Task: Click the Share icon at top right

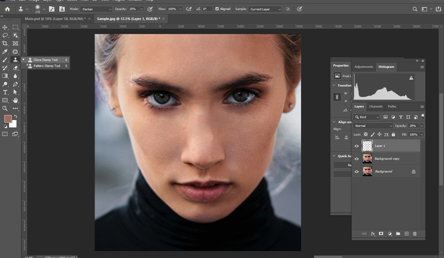Action: [x=438, y=9]
